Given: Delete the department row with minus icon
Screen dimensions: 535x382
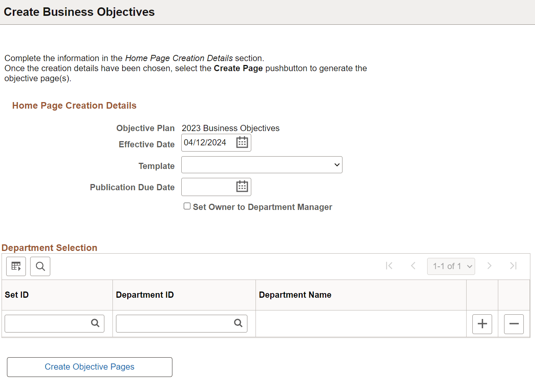Looking at the screenshot, I should tap(514, 324).
